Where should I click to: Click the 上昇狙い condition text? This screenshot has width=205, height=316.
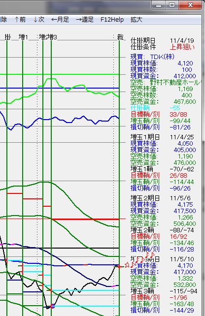[182, 47]
